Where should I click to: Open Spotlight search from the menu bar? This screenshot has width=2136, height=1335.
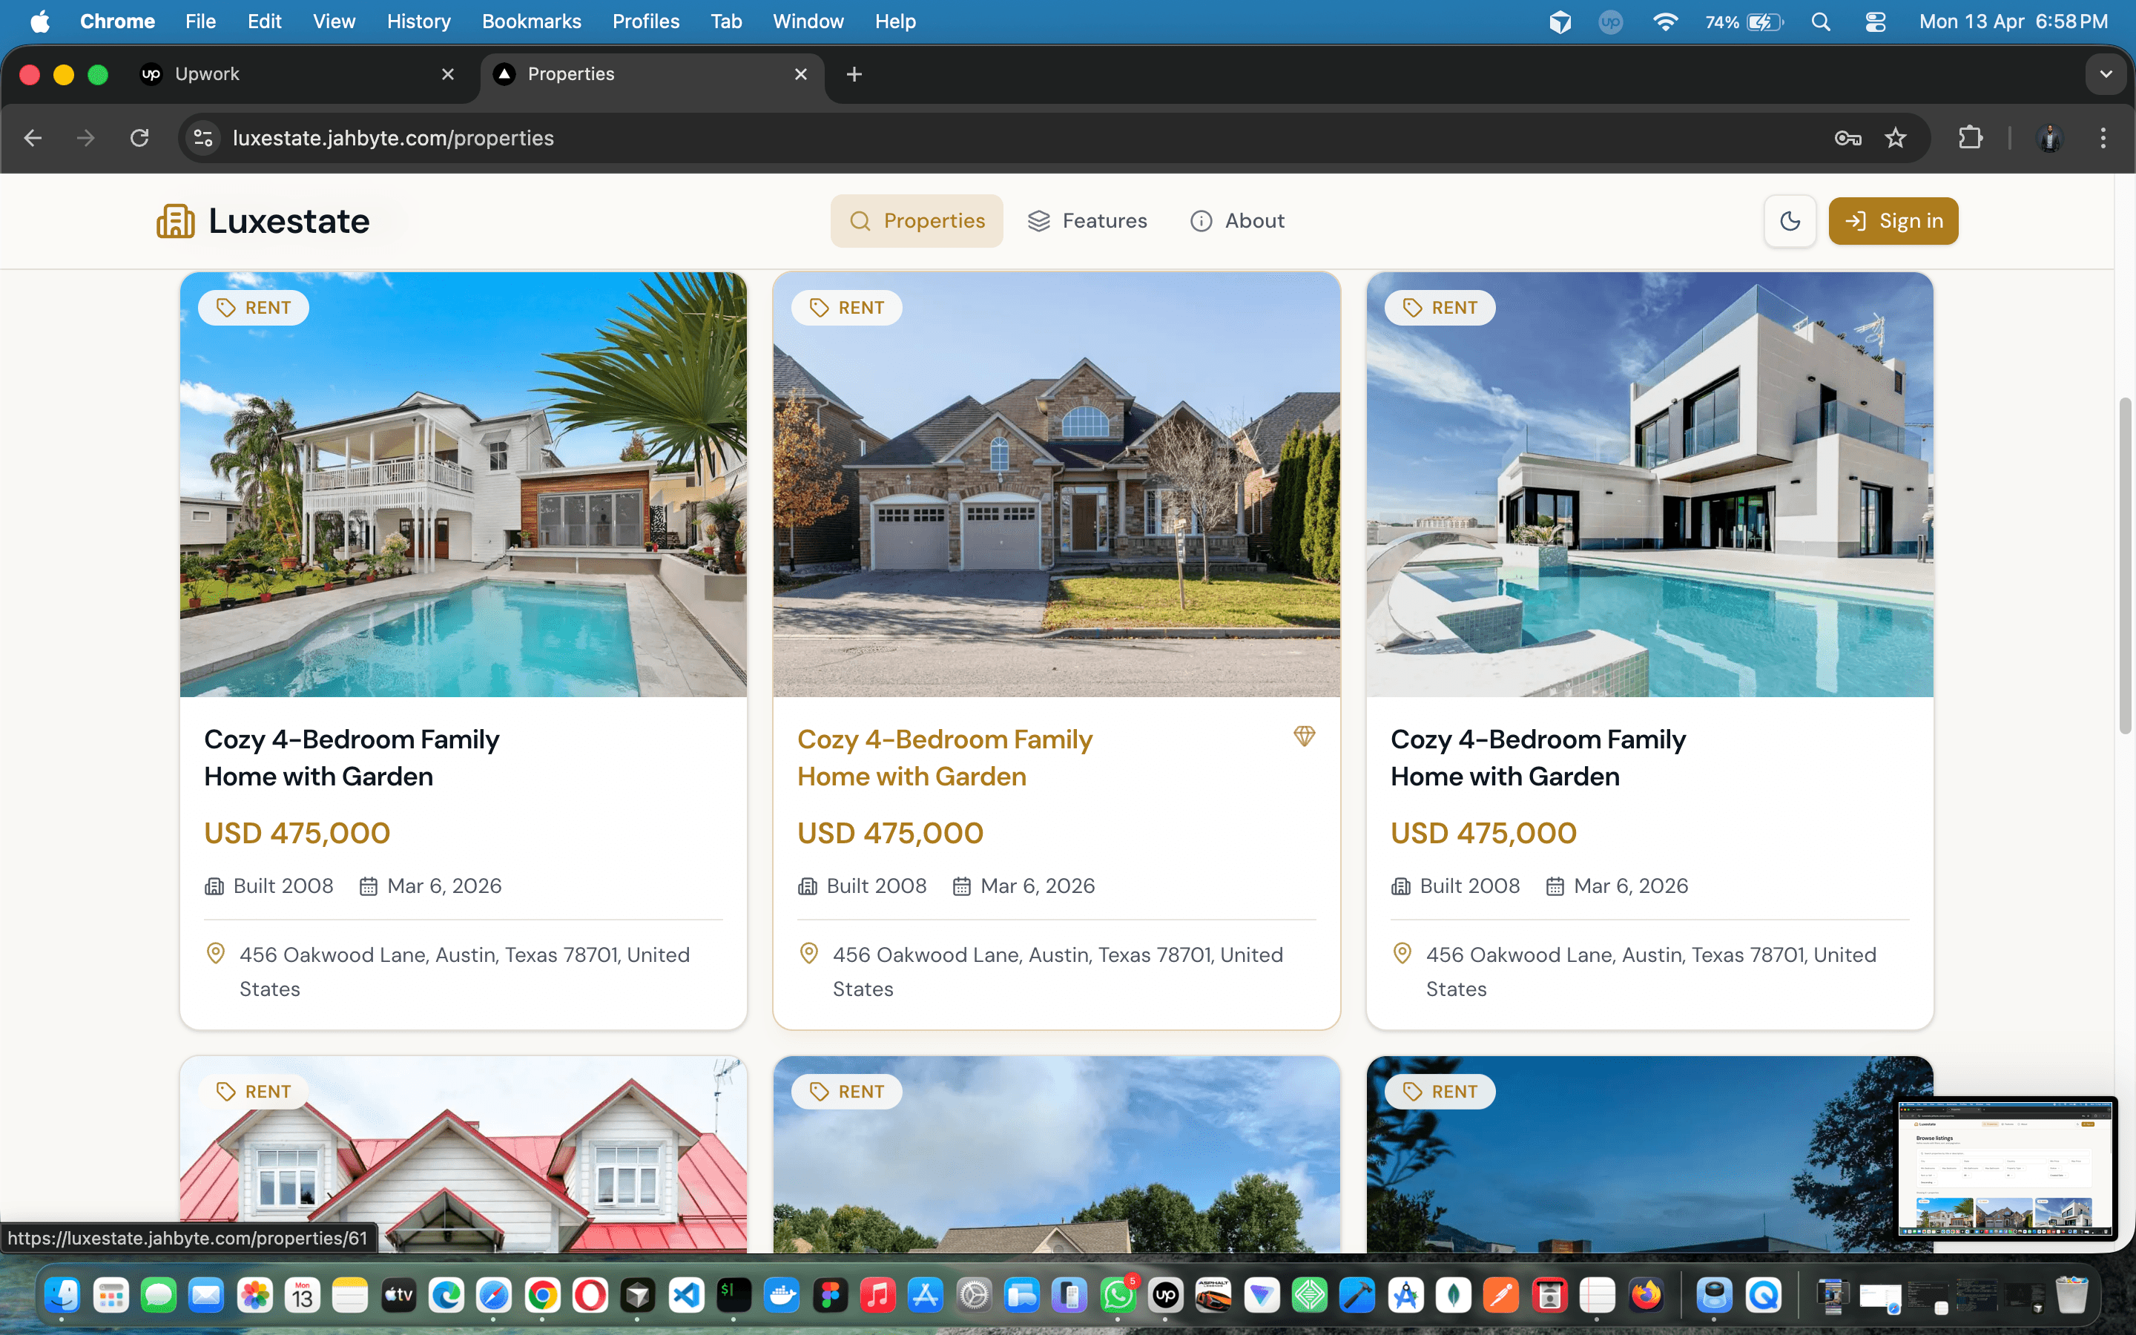tap(1821, 22)
